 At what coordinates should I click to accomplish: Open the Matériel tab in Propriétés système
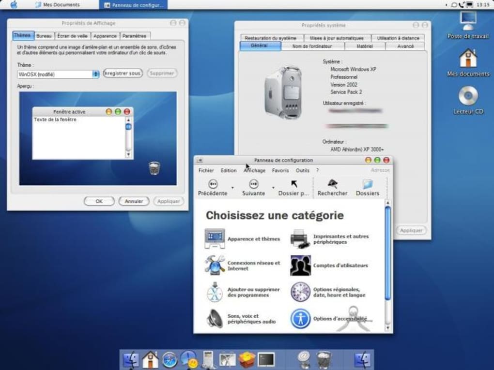coord(364,46)
